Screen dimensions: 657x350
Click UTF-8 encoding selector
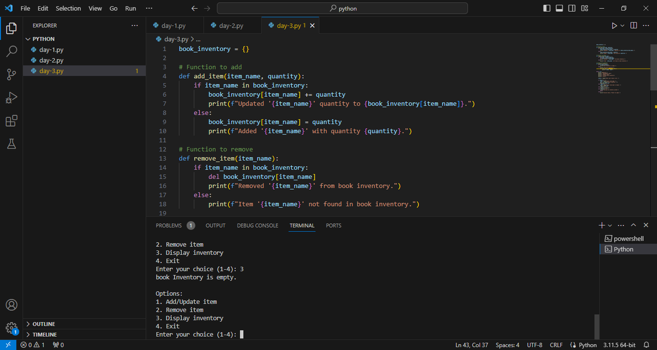(534, 345)
